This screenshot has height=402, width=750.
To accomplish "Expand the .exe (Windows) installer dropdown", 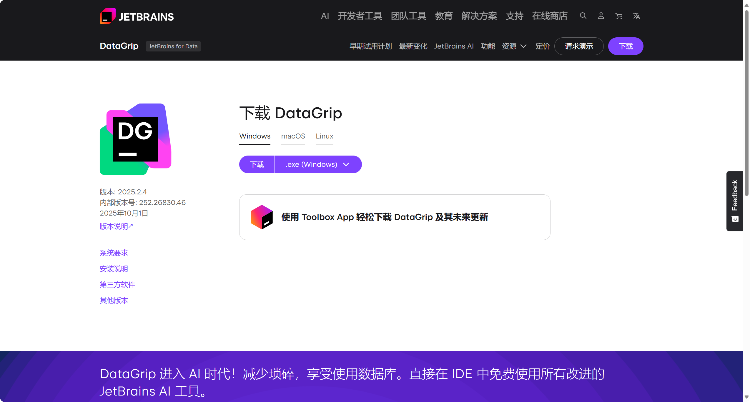I will click(x=318, y=164).
